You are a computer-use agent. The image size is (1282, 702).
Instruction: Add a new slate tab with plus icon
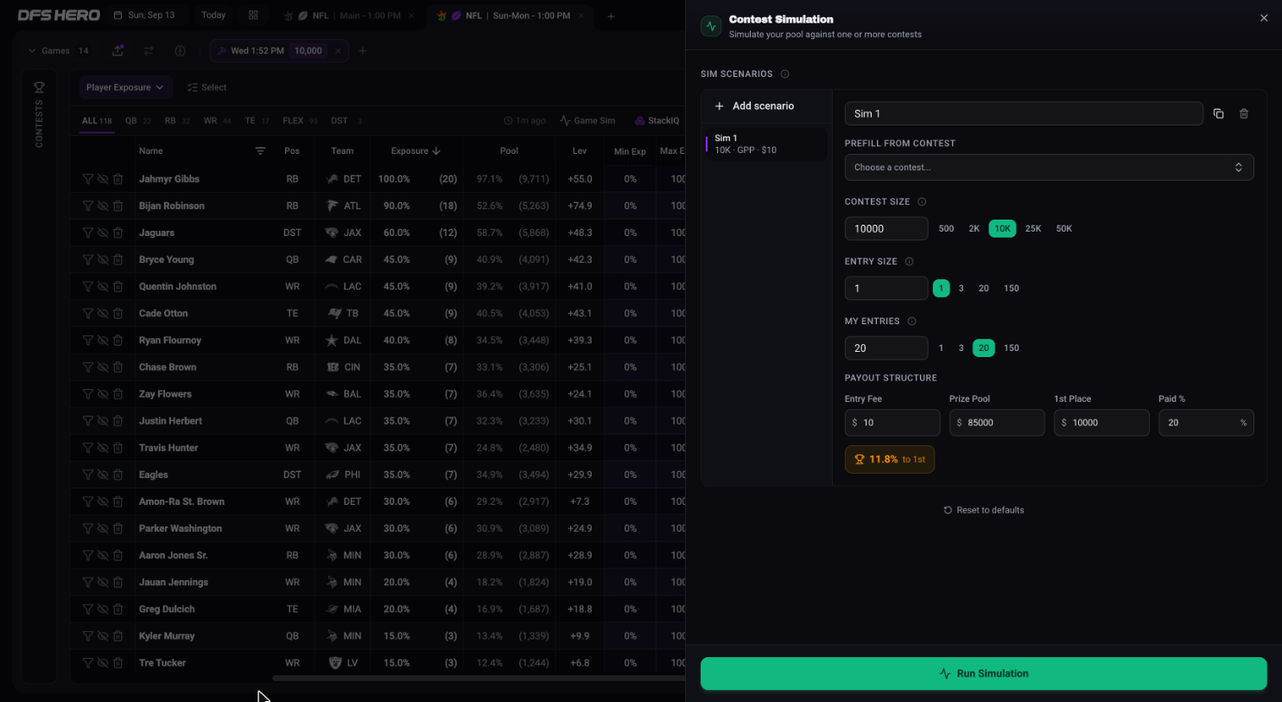[611, 16]
